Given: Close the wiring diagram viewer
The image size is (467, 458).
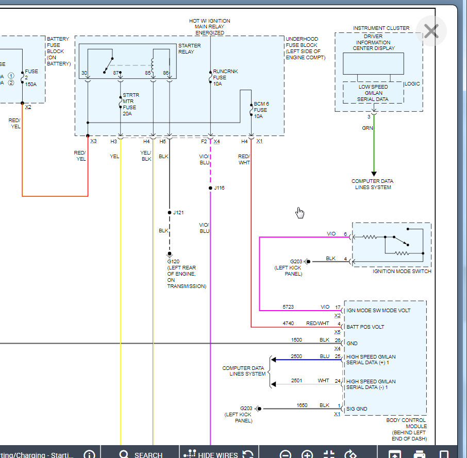Looking at the screenshot, I should (x=431, y=31).
